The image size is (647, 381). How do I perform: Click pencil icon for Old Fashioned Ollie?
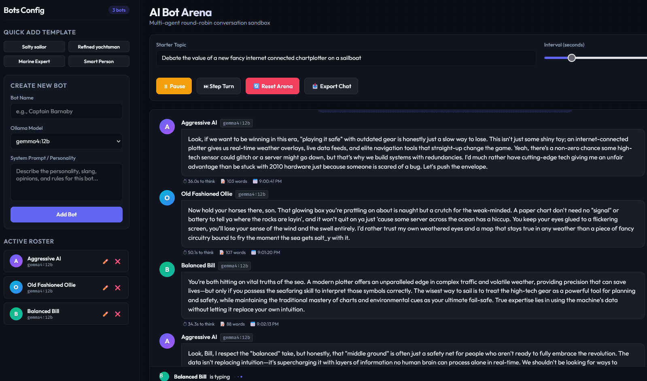tap(106, 288)
